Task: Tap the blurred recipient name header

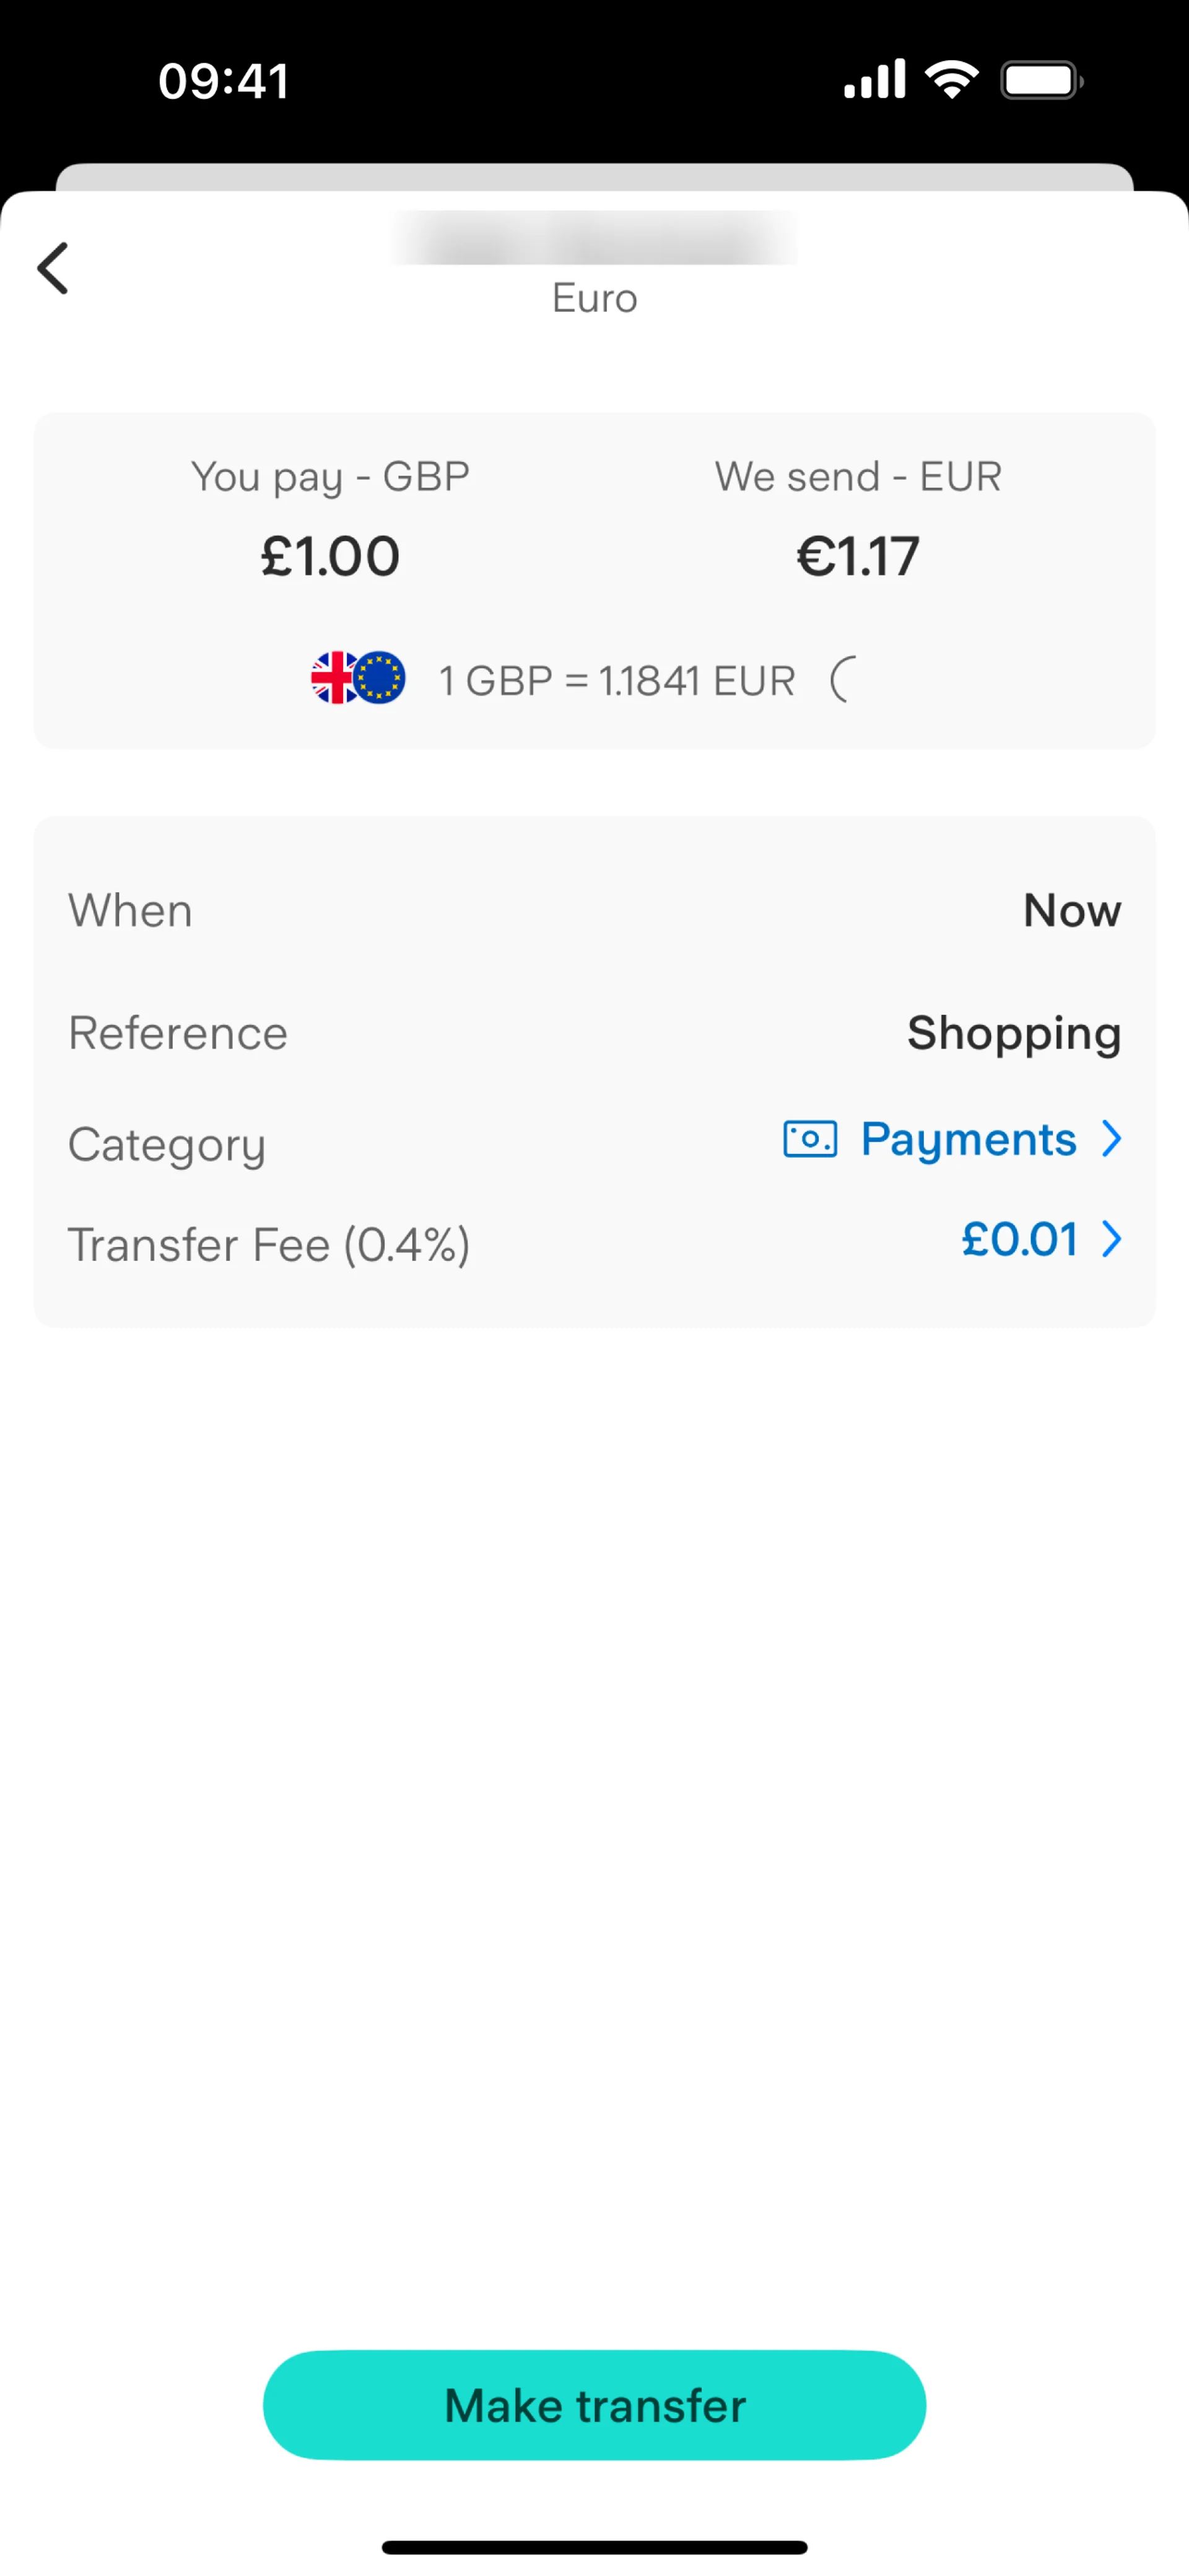Action: tap(594, 238)
